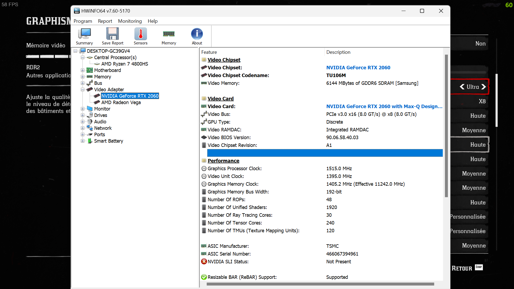Expand the Memory tree node
This screenshot has height=289, width=514.
(x=83, y=77)
